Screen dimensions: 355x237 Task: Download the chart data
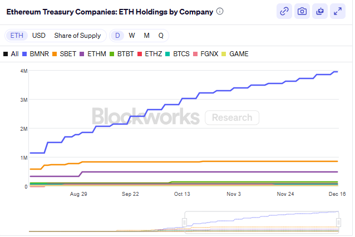click(x=319, y=11)
